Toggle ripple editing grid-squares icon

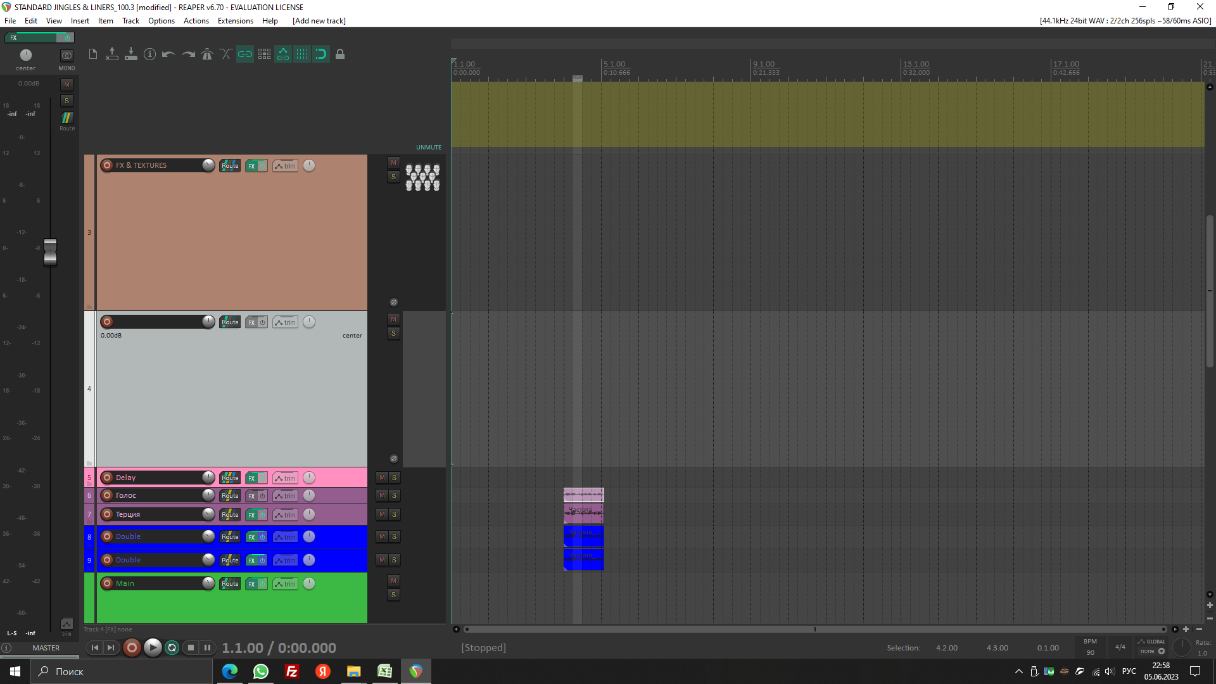264,54
